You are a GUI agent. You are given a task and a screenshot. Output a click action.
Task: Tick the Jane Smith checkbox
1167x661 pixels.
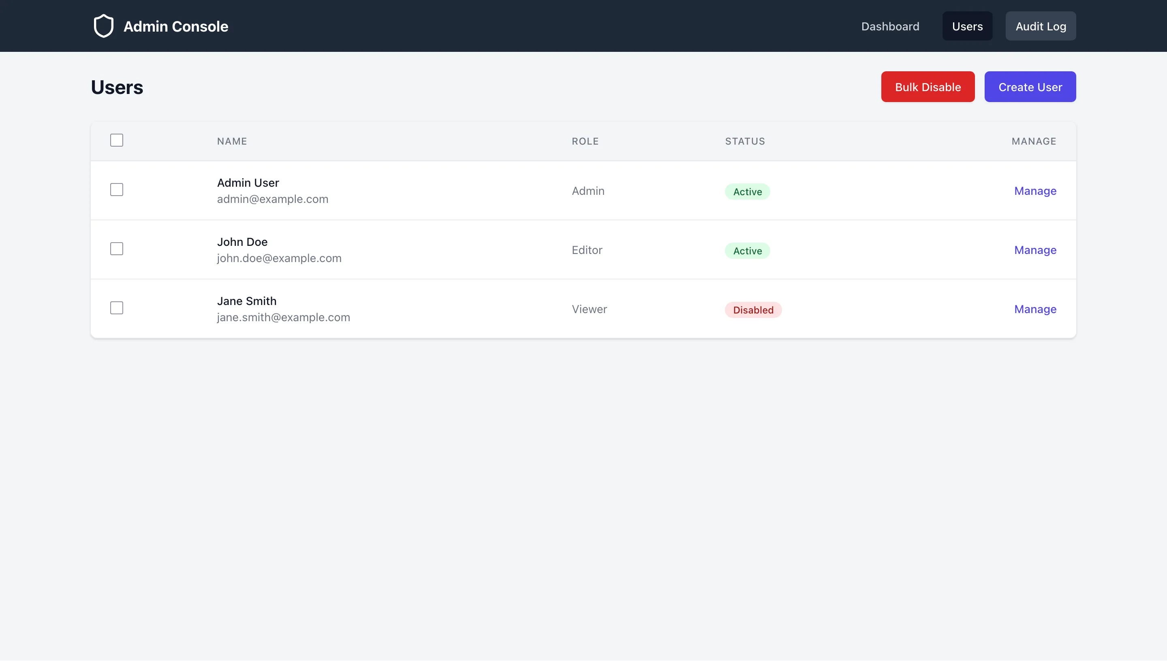[x=117, y=308]
